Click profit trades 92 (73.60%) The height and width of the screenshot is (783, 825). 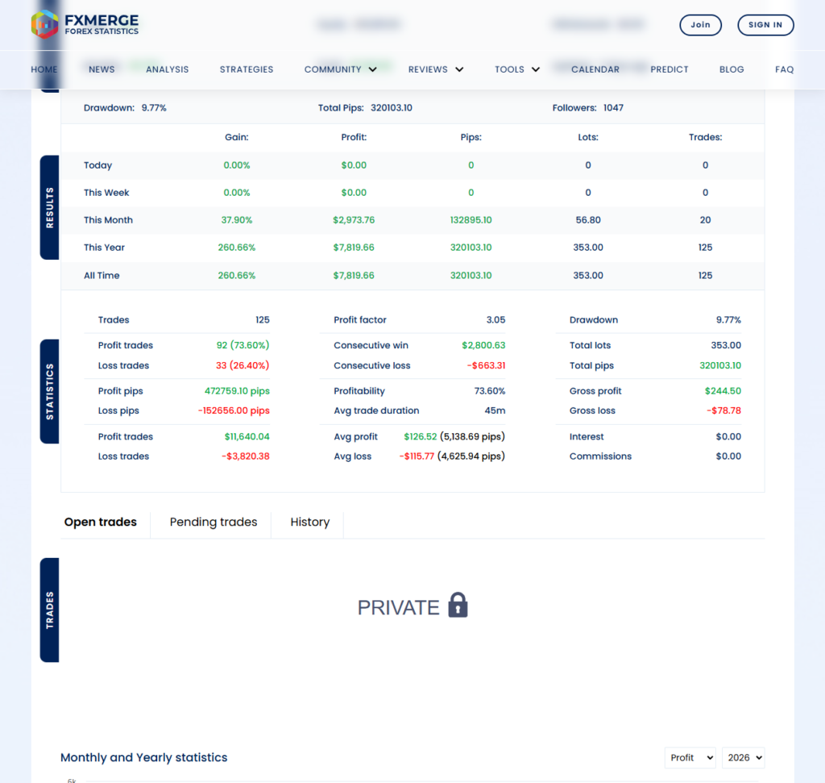[243, 345]
